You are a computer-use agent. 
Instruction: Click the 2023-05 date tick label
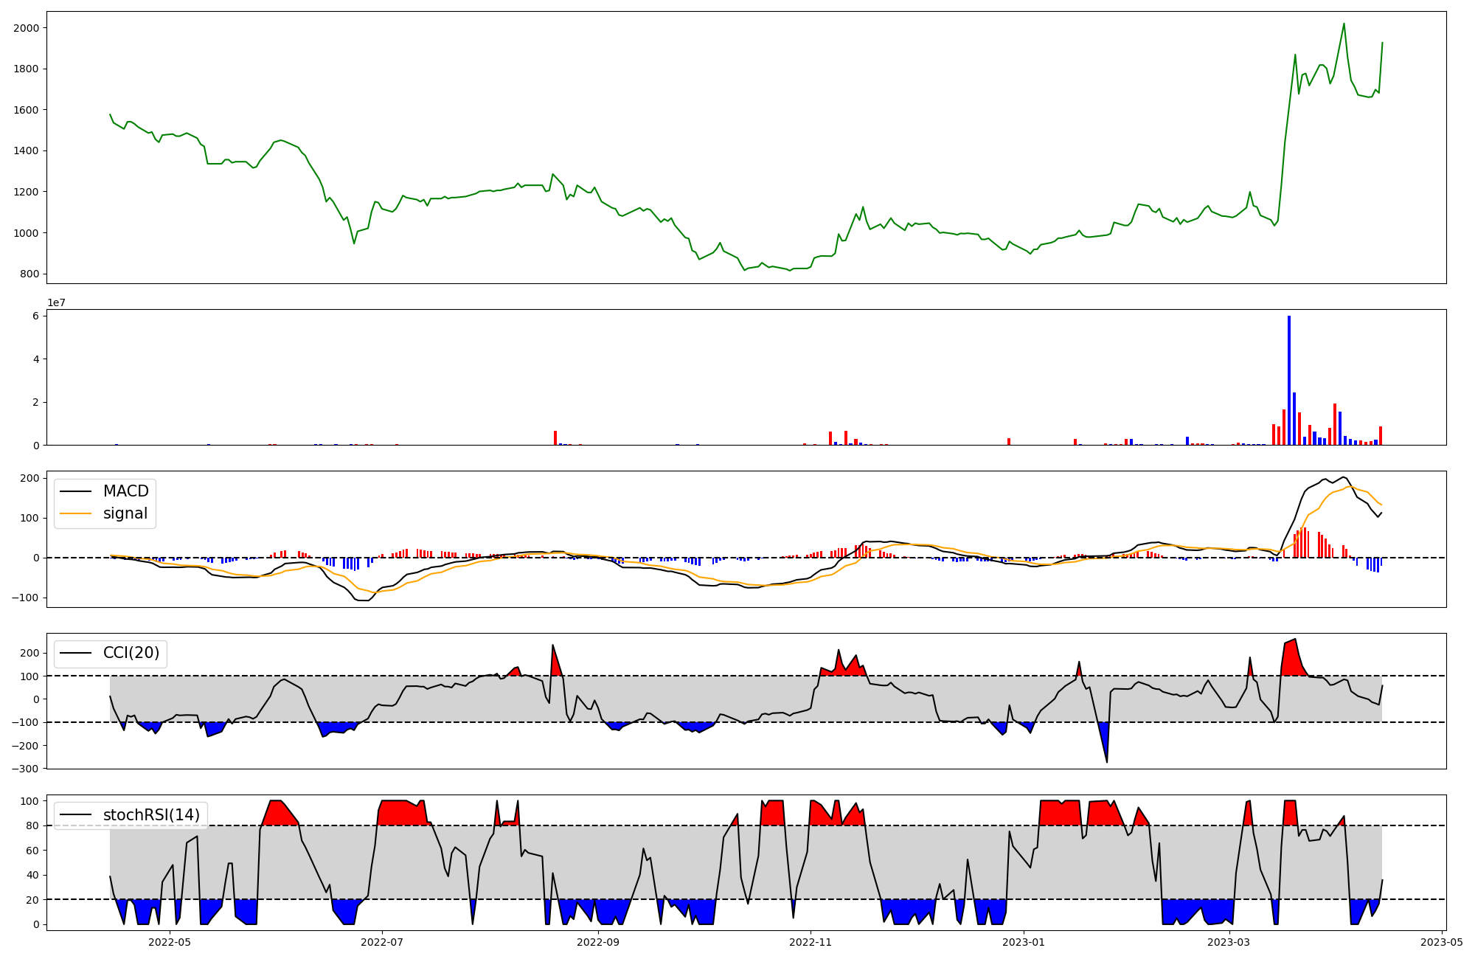[1442, 941]
